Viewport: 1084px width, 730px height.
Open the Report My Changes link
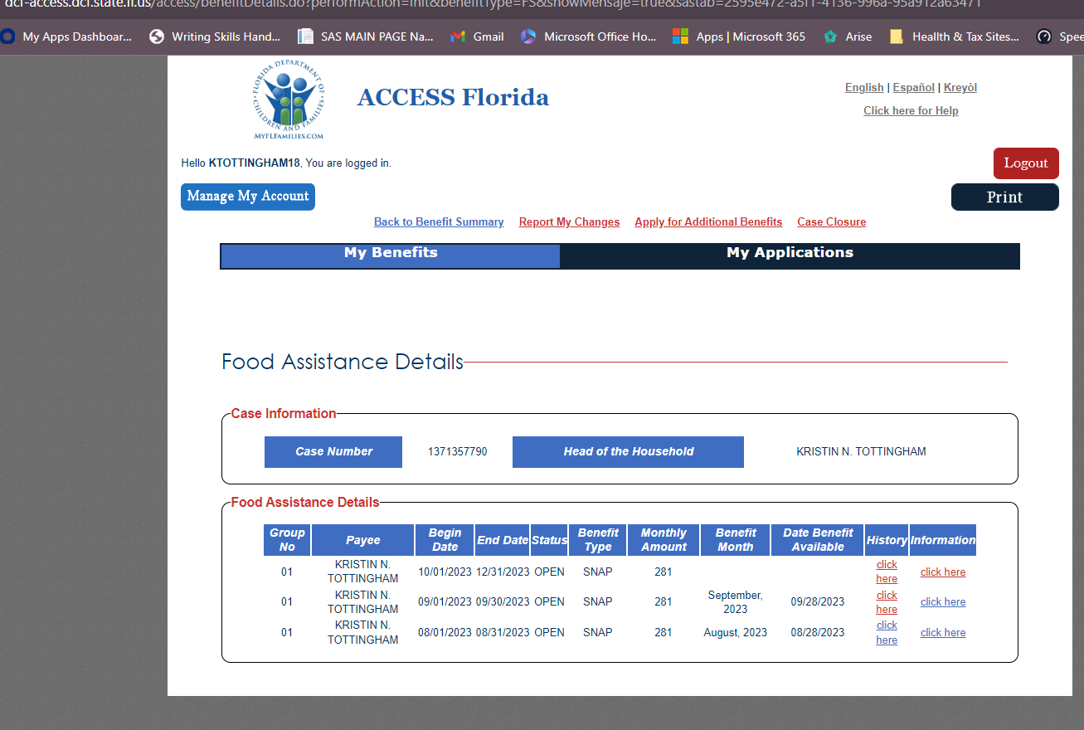[569, 222]
